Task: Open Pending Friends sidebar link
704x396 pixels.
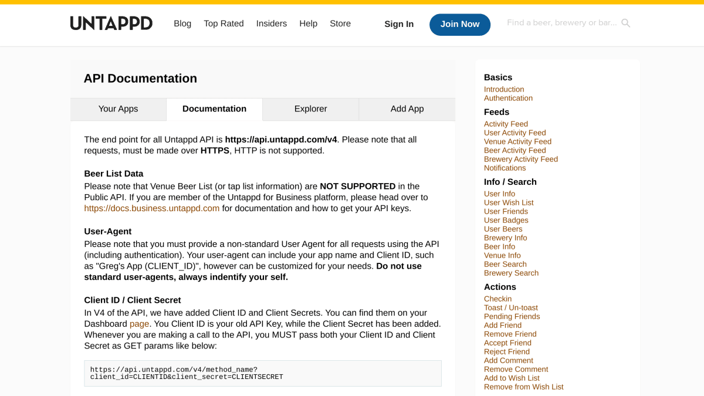Action: pos(512,317)
